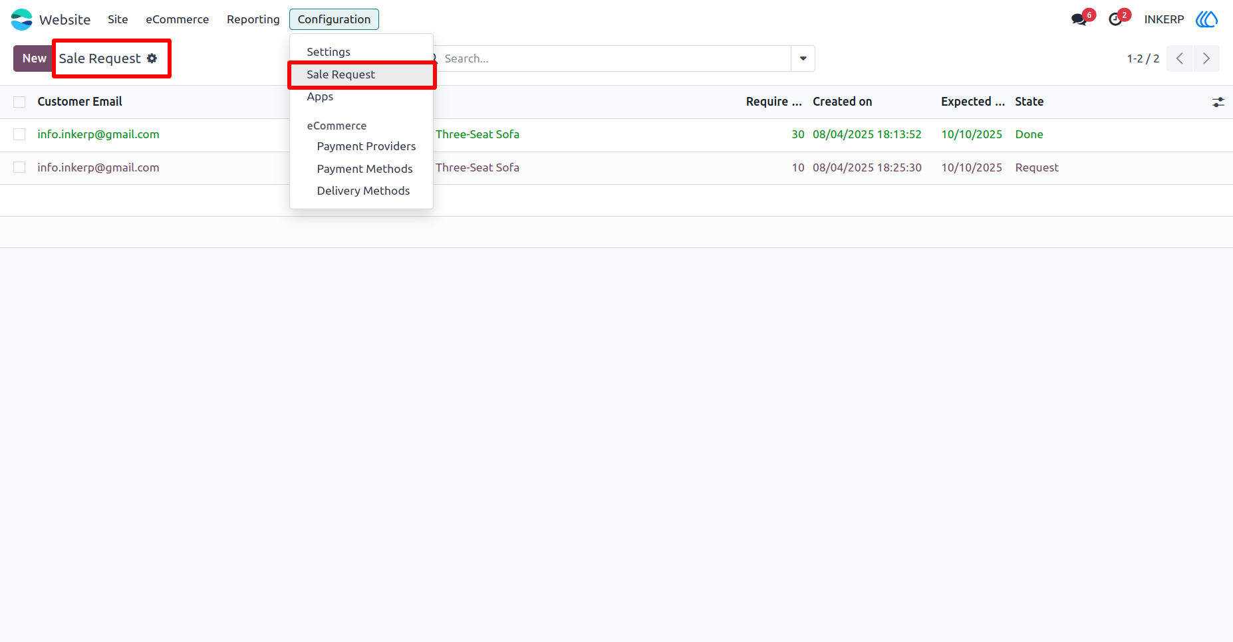Click in the Search field
Viewport: 1233px width, 642px height.
[x=615, y=58]
